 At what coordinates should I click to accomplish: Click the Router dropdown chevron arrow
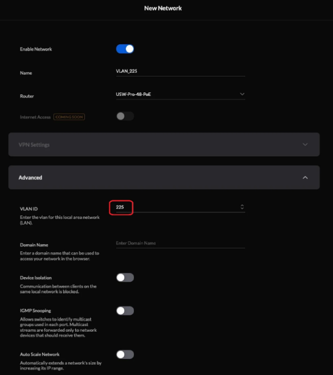click(x=242, y=94)
